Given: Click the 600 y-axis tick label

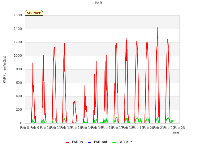Looking at the screenshot, I should [x=19, y=83].
